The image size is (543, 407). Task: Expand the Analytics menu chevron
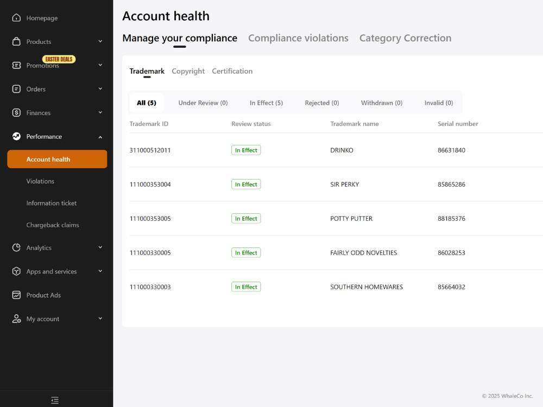[100, 247]
